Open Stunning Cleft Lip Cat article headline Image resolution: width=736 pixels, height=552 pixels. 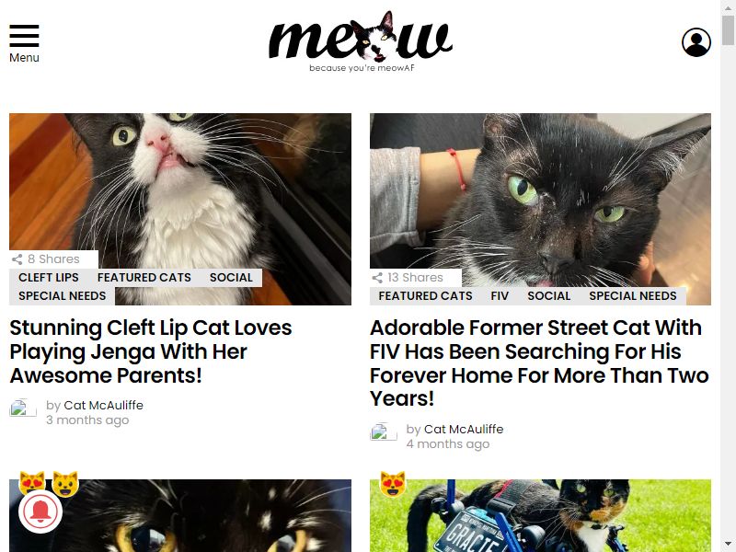click(x=151, y=351)
